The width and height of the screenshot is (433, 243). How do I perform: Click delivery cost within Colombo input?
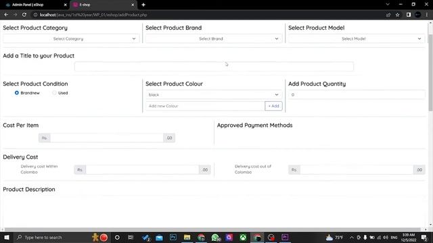coord(142,170)
